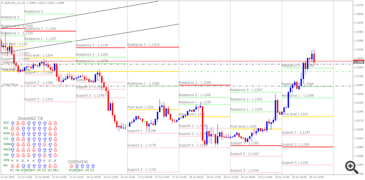The image size is (365, 180).
Task: Click the 'Resistance 3 - 1.1249' level label
Action: pos(195,83)
